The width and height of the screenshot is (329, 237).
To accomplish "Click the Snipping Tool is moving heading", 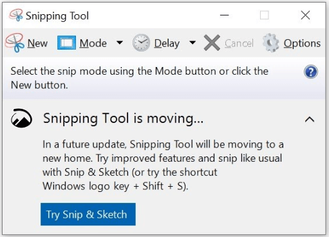I will coord(123,118).
